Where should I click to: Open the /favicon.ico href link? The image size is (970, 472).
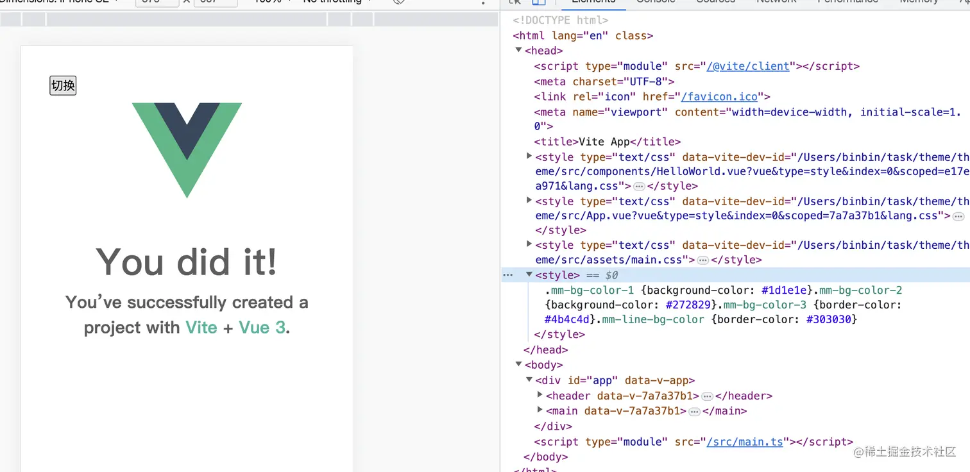coord(719,97)
